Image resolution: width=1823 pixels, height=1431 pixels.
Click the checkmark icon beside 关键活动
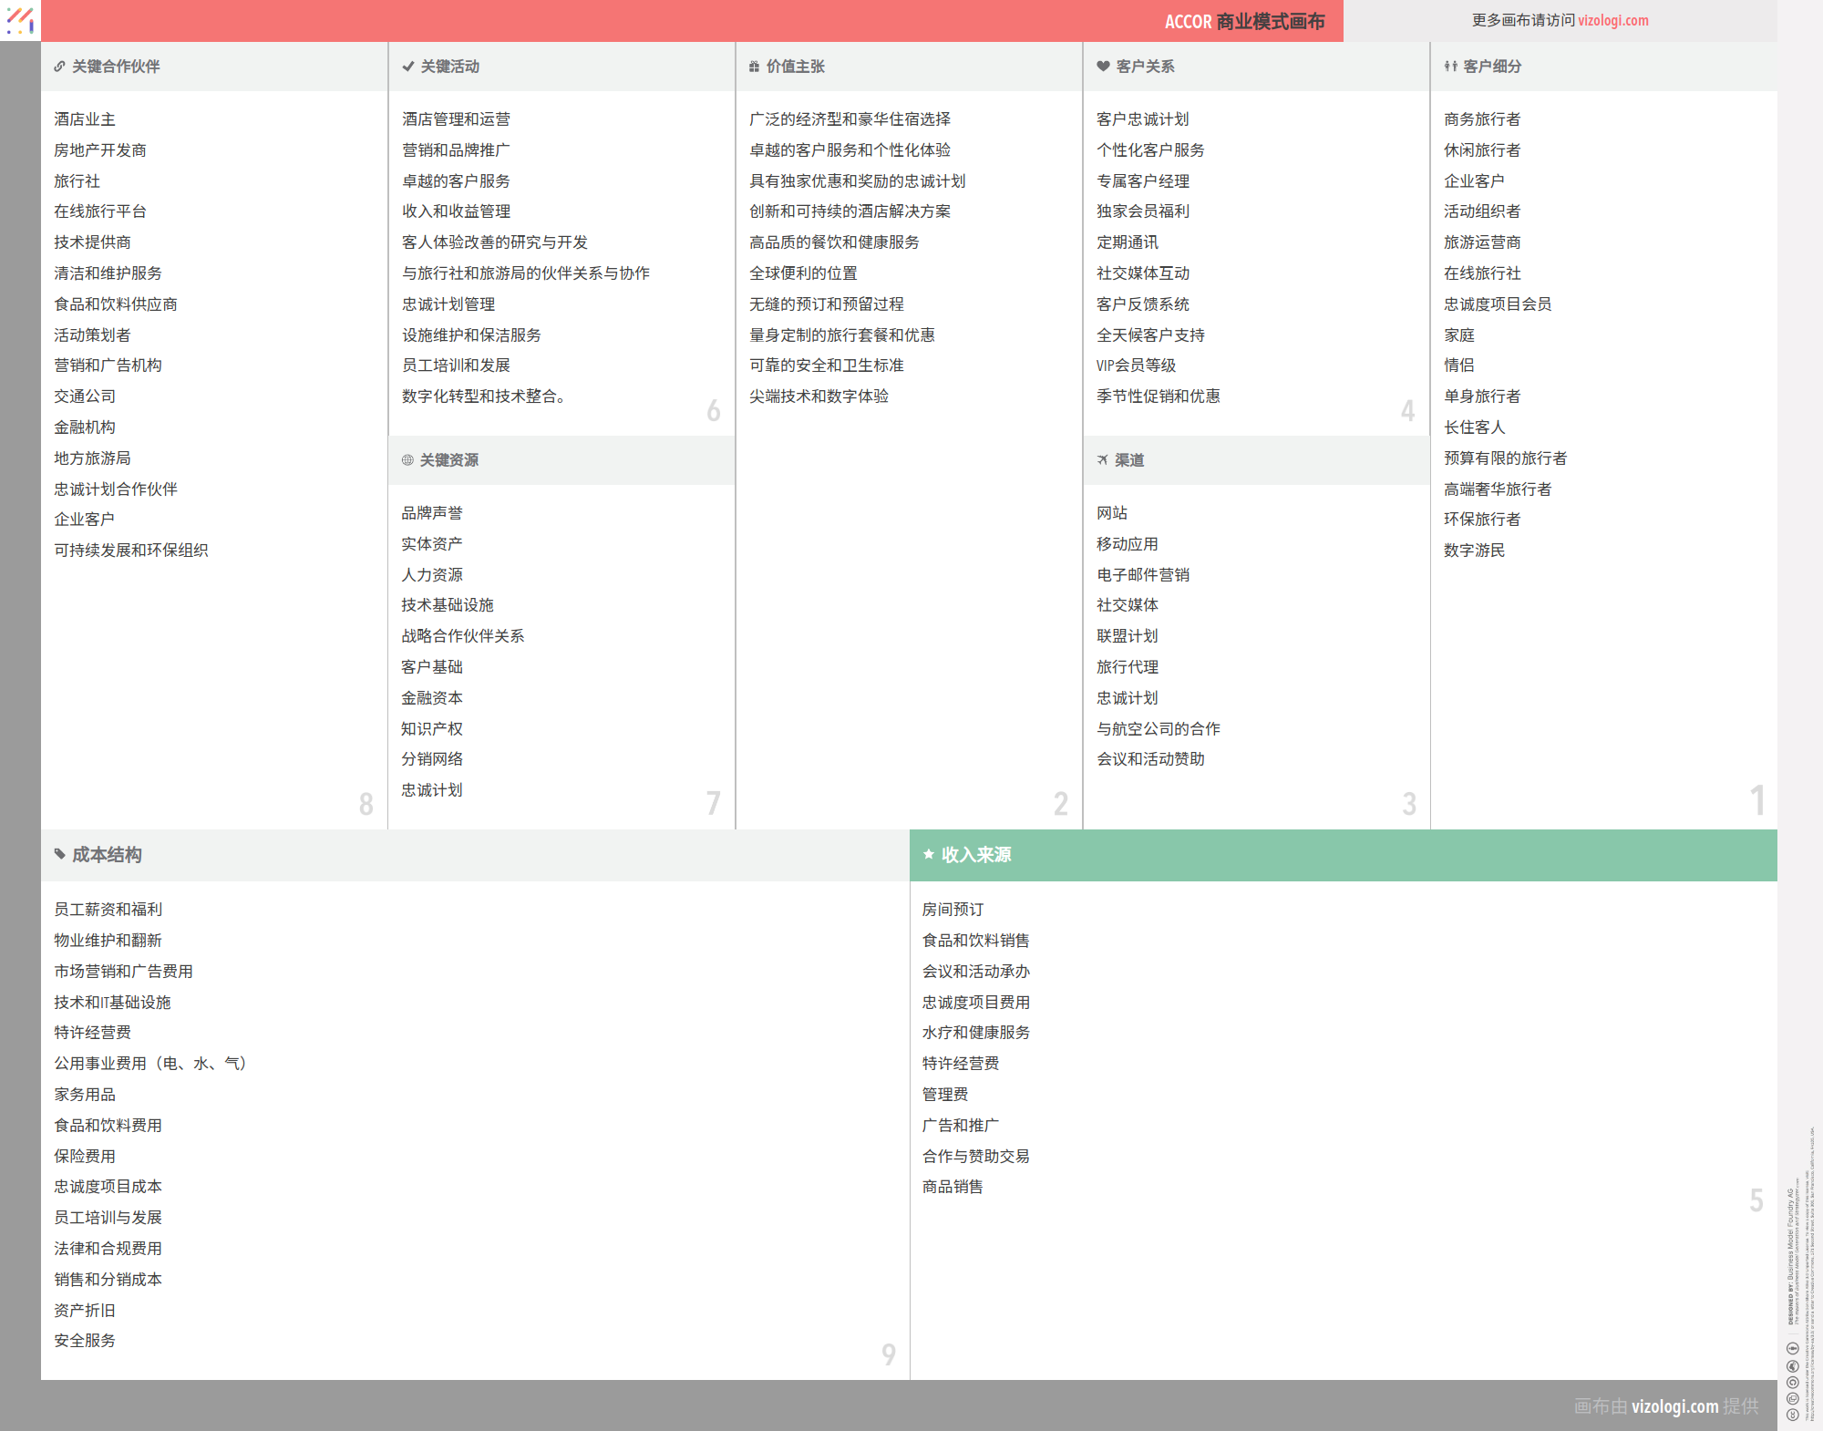tap(407, 67)
